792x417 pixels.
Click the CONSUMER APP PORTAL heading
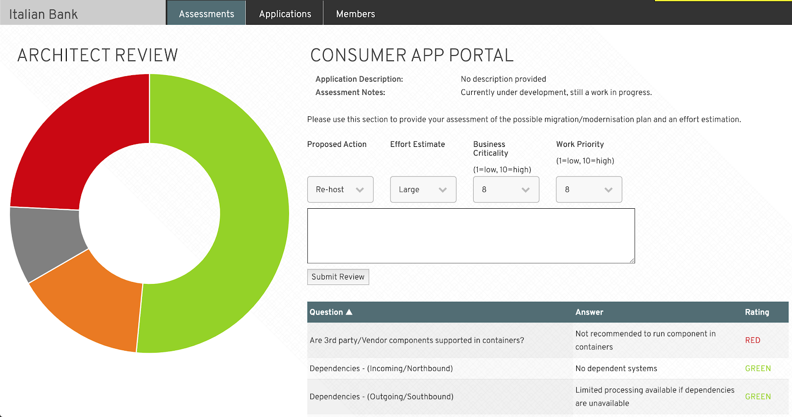point(412,55)
